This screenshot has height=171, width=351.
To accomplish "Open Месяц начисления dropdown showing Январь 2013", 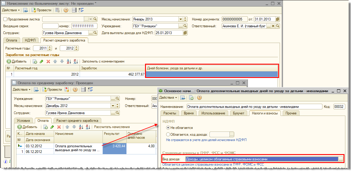I will (180, 19).
